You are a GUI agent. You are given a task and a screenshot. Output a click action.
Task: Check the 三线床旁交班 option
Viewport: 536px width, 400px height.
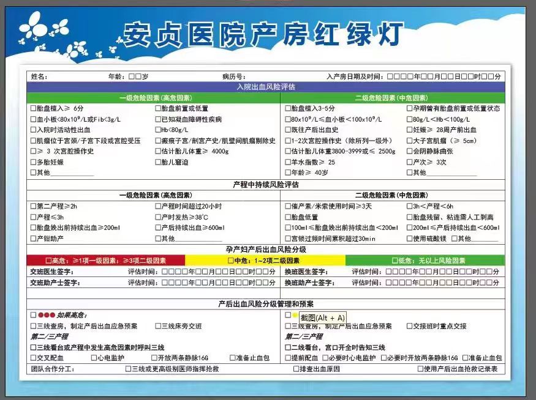(x=157, y=326)
